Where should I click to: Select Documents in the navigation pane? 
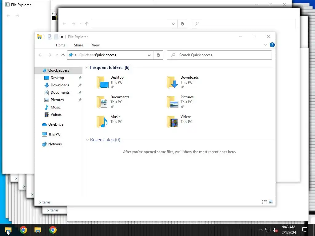point(60,92)
